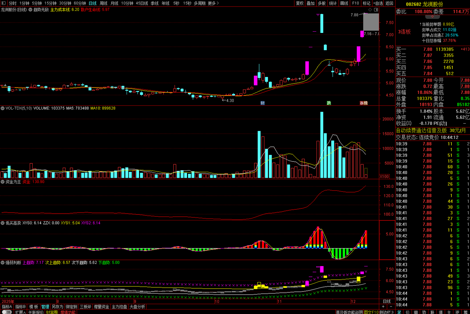Click the panel layout icon at top-left
The height and width of the screenshot is (314, 470).
[x=4, y=3]
